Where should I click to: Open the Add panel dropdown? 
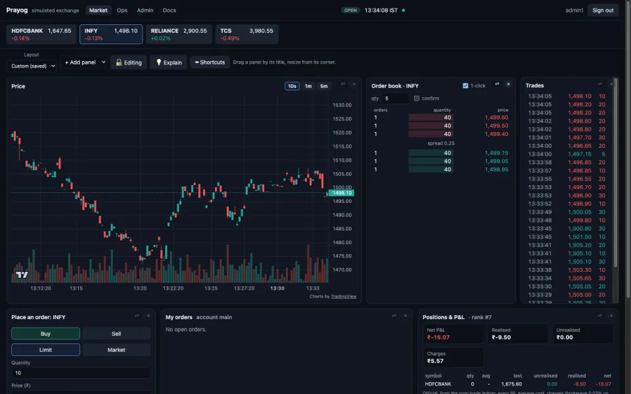pos(85,62)
